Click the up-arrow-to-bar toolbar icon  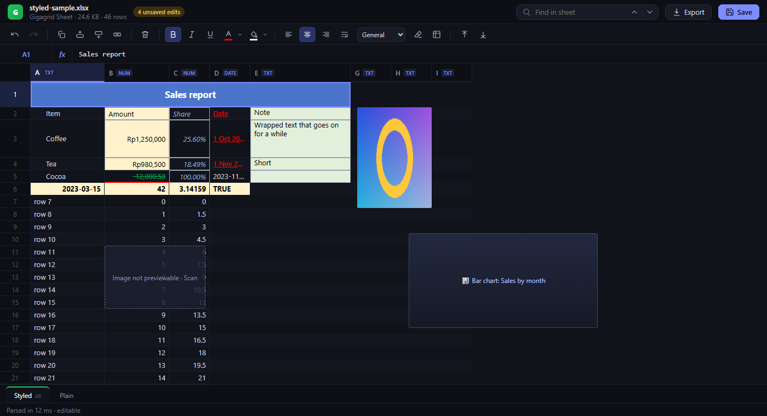(x=465, y=34)
